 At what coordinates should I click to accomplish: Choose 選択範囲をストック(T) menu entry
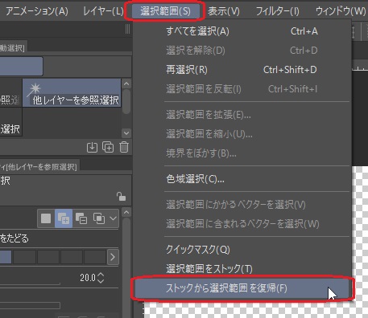[x=209, y=269]
